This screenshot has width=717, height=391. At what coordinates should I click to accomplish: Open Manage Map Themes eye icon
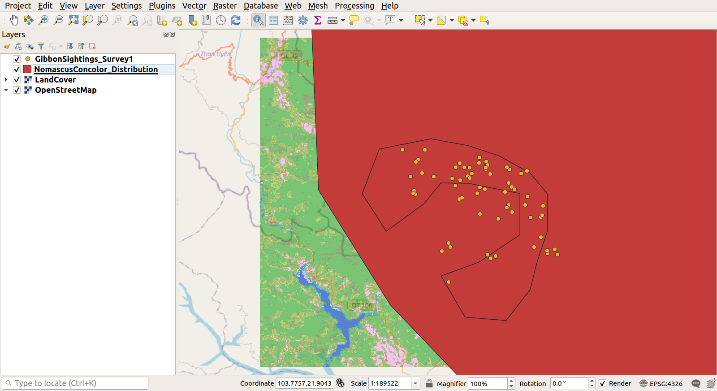point(30,46)
